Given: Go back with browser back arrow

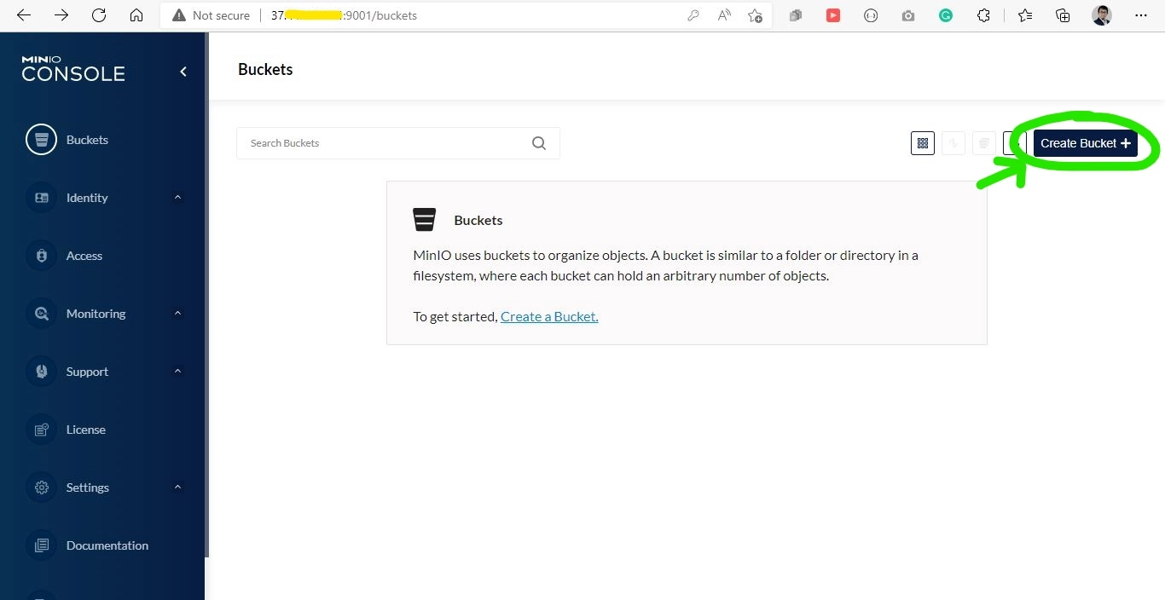Looking at the screenshot, I should (24, 15).
